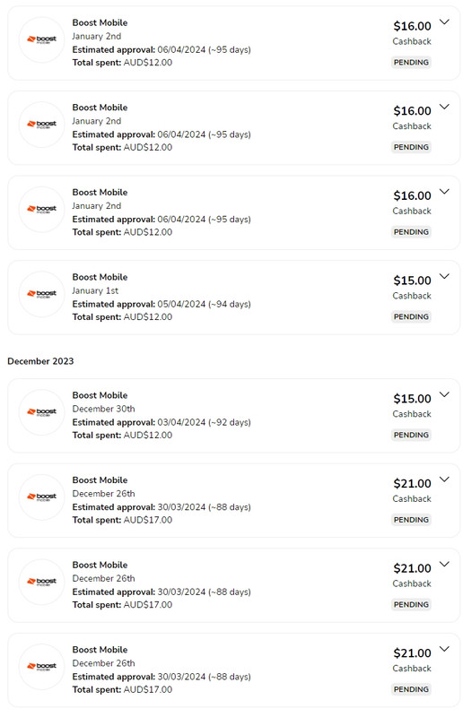Open the Boost Mobile title dated January 1st
This screenshot has height=717, width=463.
[100, 277]
